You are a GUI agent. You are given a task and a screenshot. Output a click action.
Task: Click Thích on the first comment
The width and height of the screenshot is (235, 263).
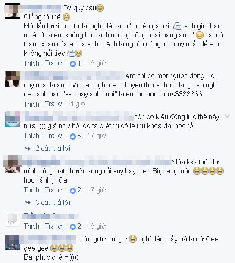[x=31, y=63]
